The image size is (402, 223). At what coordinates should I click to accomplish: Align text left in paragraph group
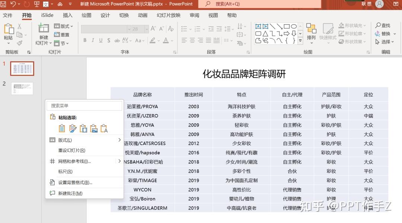click(184, 40)
